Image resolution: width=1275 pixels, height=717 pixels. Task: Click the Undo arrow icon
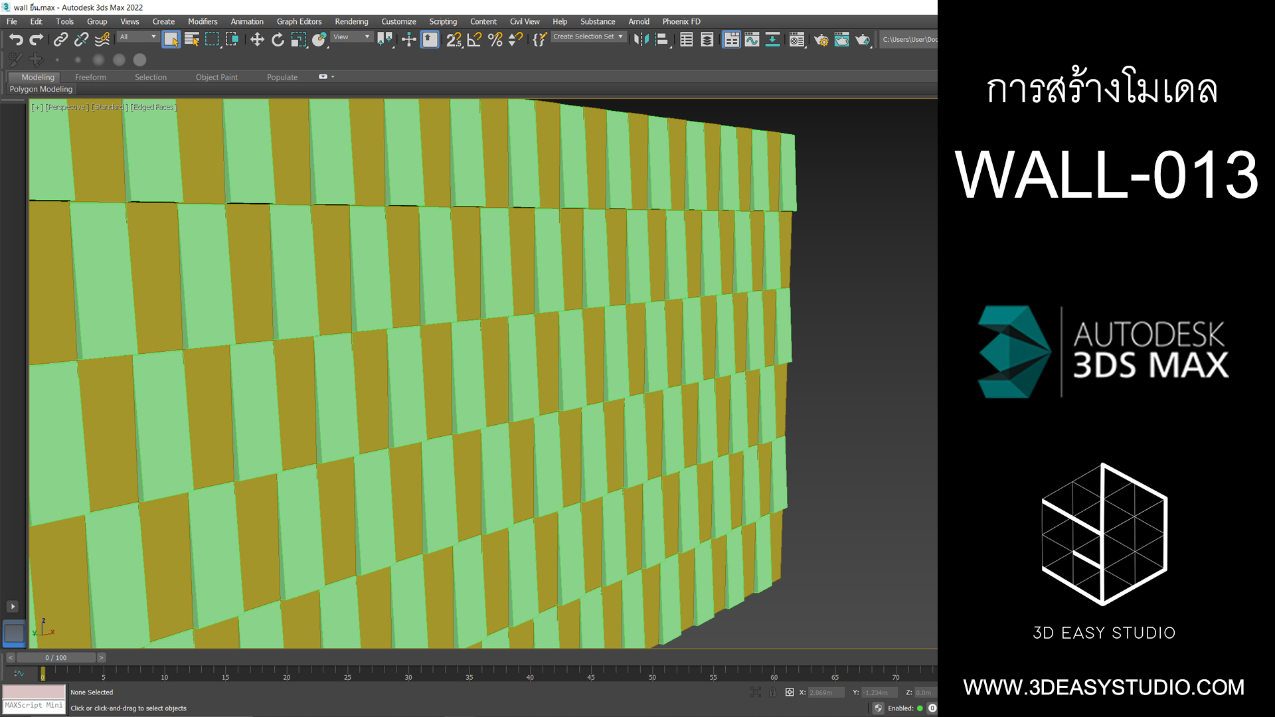click(x=16, y=40)
